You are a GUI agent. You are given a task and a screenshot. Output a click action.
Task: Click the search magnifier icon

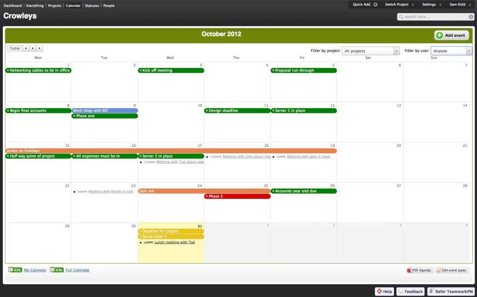[x=401, y=17]
